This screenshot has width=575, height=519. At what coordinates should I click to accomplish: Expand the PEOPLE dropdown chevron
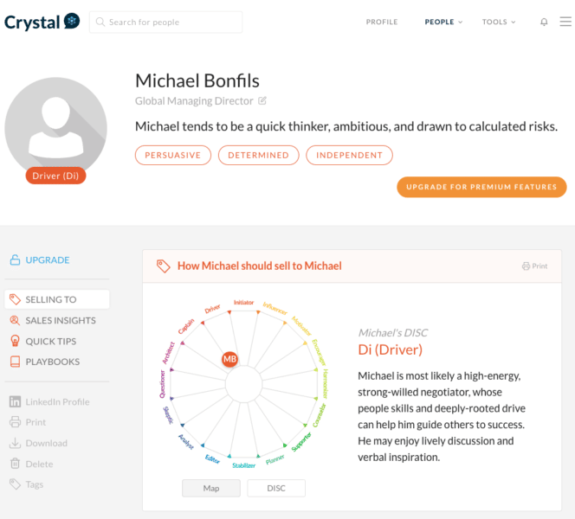[460, 22]
